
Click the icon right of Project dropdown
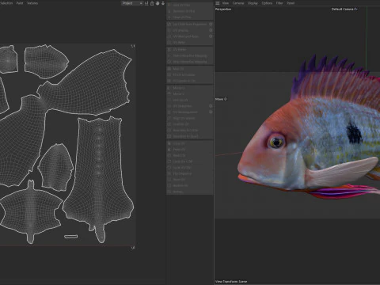tap(146, 3)
